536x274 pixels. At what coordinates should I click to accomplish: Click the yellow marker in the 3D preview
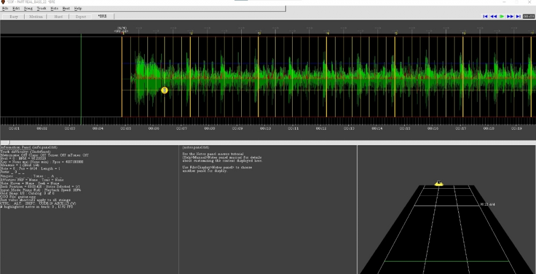coord(438,183)
